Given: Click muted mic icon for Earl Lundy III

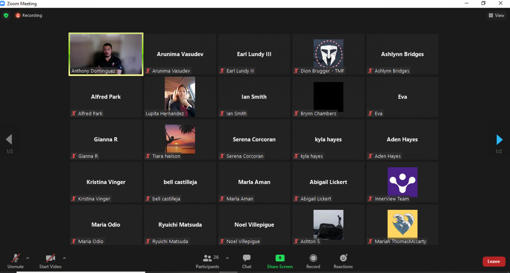Looking at the screenshot, I should [x=222, y=71].
